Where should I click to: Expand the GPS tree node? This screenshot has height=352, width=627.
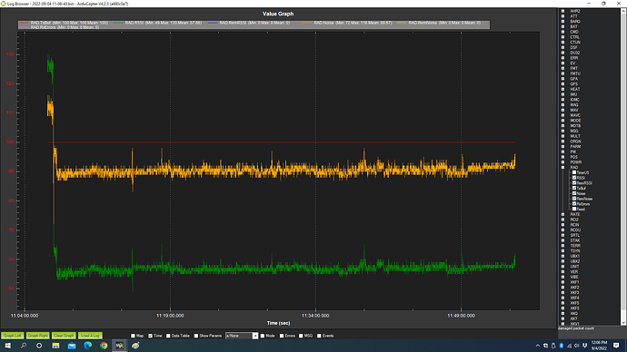[x=563, y=83]
